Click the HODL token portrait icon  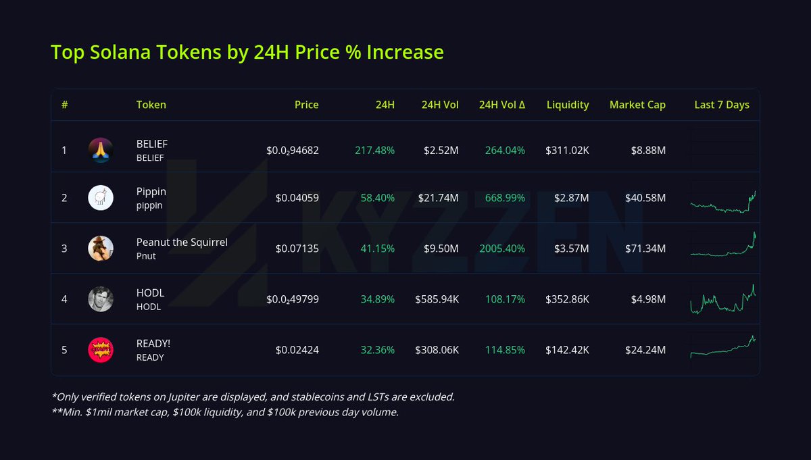(x=101, y=299)
